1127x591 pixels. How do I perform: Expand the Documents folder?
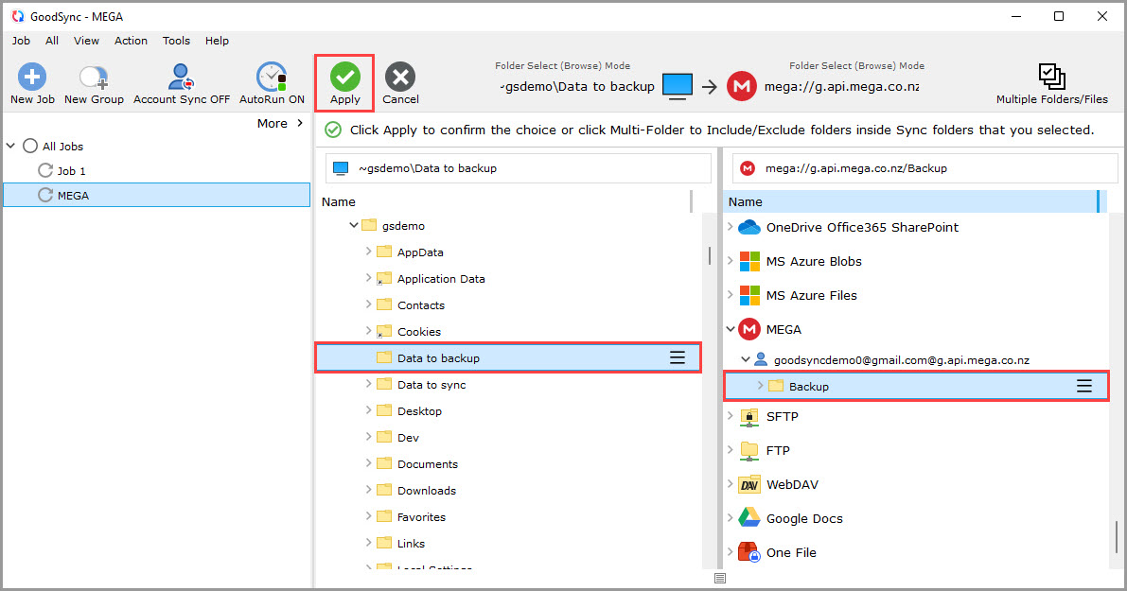(370, 463)
